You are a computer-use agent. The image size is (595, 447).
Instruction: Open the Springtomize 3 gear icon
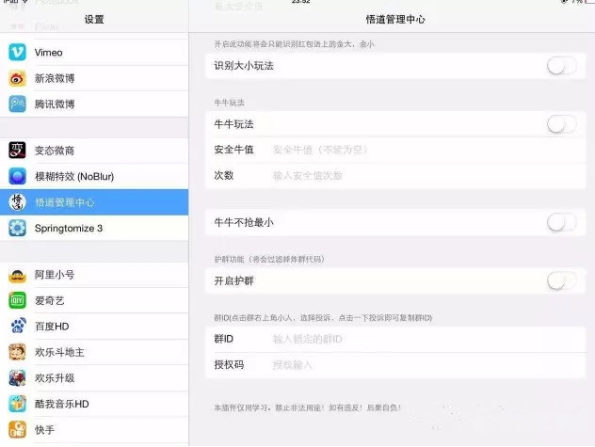tap(18, 228)
